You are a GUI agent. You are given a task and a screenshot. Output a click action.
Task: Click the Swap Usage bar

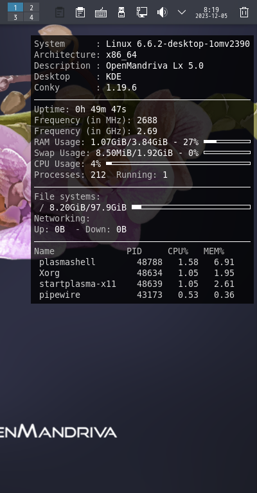[x=227, y=153]
